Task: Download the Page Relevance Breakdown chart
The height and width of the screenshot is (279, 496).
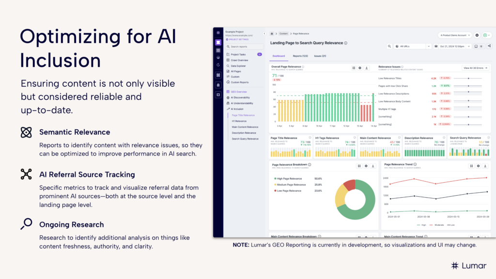Action: (373, 166)
